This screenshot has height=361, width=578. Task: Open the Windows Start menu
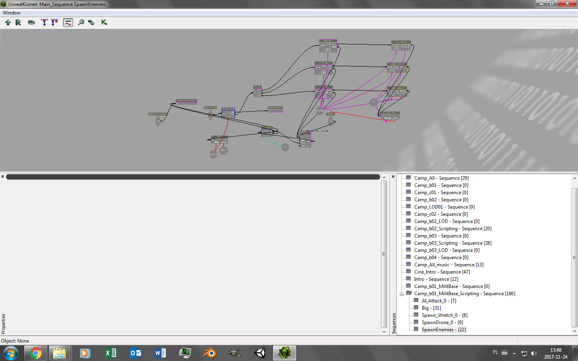tap(11, 353)
